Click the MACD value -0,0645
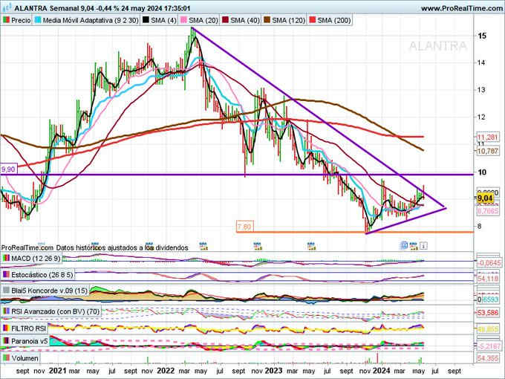This screenshot has width=505, height=379. (489, 263)
